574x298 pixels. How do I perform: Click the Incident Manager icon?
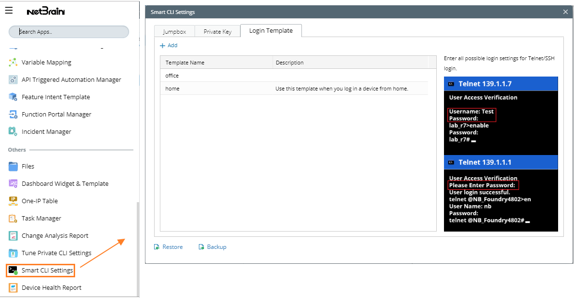point(13,132)
